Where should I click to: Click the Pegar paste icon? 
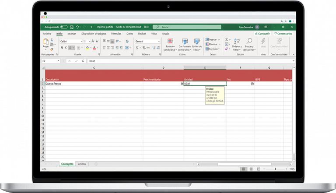pyautogui.click(x=45, y=42)
